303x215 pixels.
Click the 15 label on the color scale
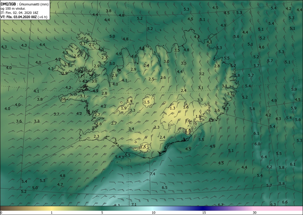(x=204, y=213)
